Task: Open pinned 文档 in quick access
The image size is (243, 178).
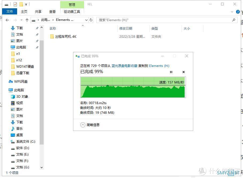Action: coord(20,35)
